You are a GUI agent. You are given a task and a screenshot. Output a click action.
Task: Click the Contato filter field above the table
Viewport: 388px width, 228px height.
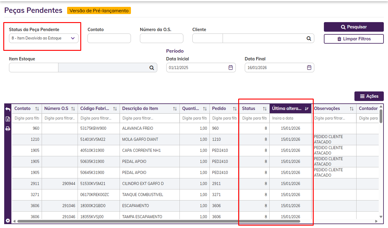pos(109,38)
